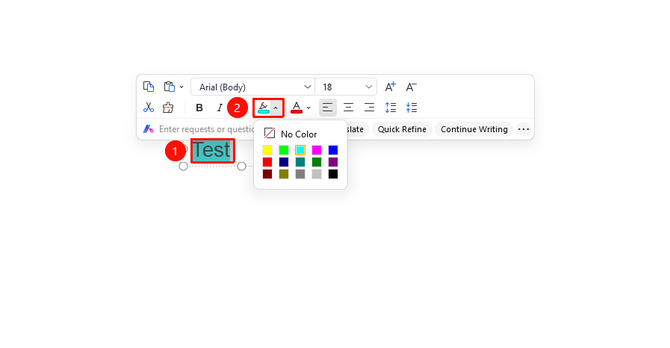Select Align Left
670x348 pixels.
coord(328,108)
